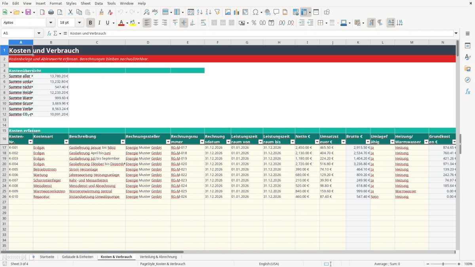Open Beschreibung column filter dropdown
Image resolution: width=475 pixels, height=267 pixels.
point(123,142)
